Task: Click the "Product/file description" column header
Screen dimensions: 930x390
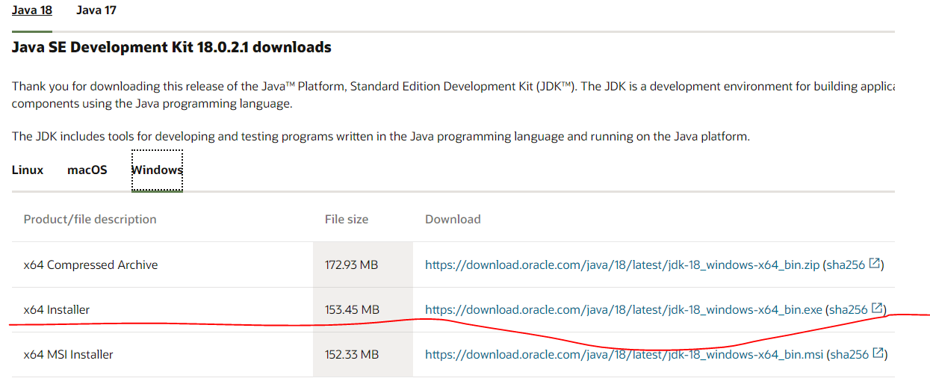Action: [90, 219]
